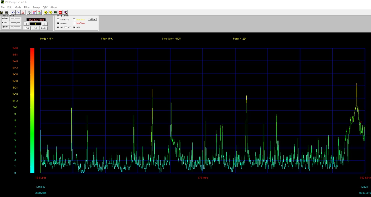Enable the yellow Min Trace checkbox
The width and height of the screenshot is (371, 197).
74,19
